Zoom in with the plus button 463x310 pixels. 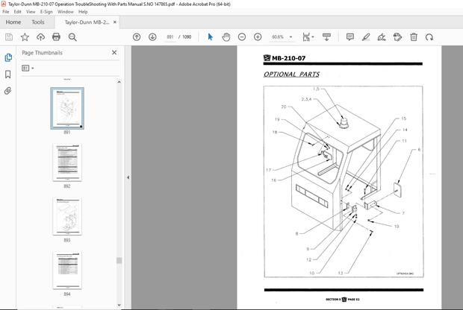point(258,37)
